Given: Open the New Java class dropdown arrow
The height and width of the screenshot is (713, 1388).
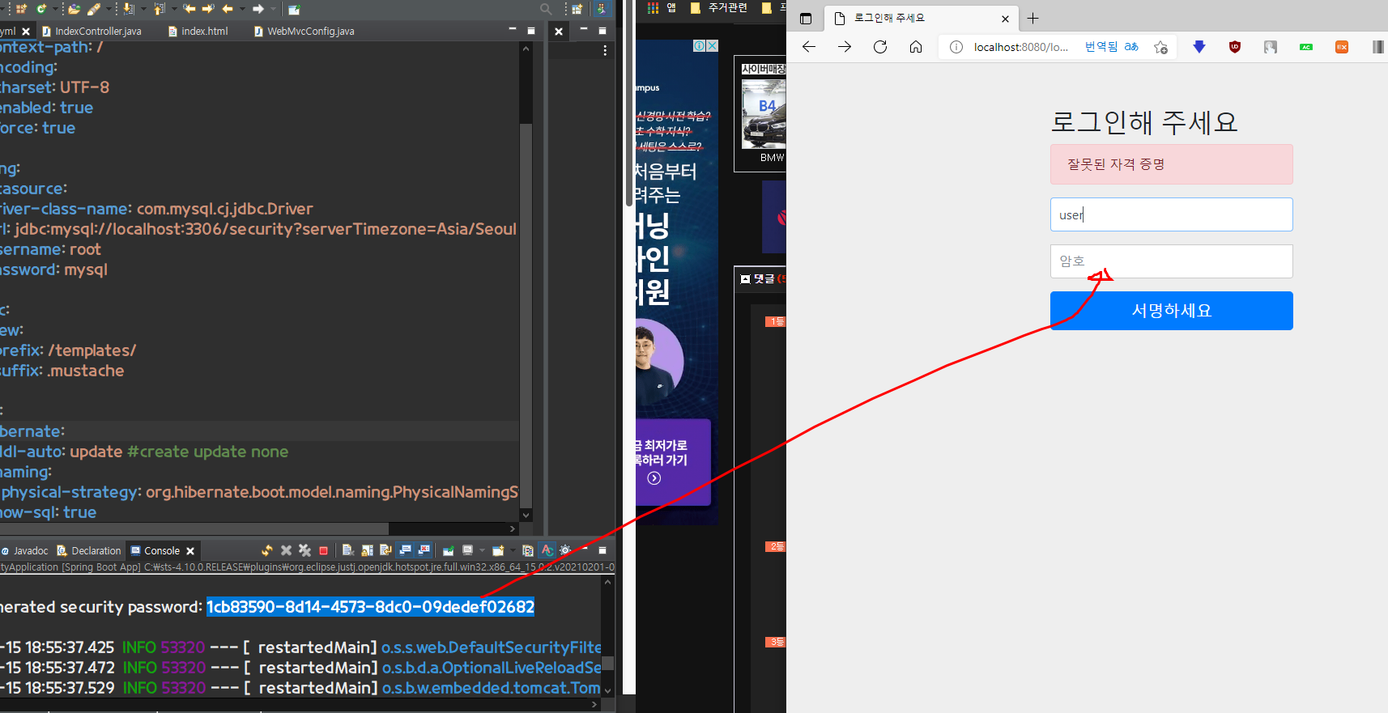Looking at the screenshot, I should pos(55,9).
